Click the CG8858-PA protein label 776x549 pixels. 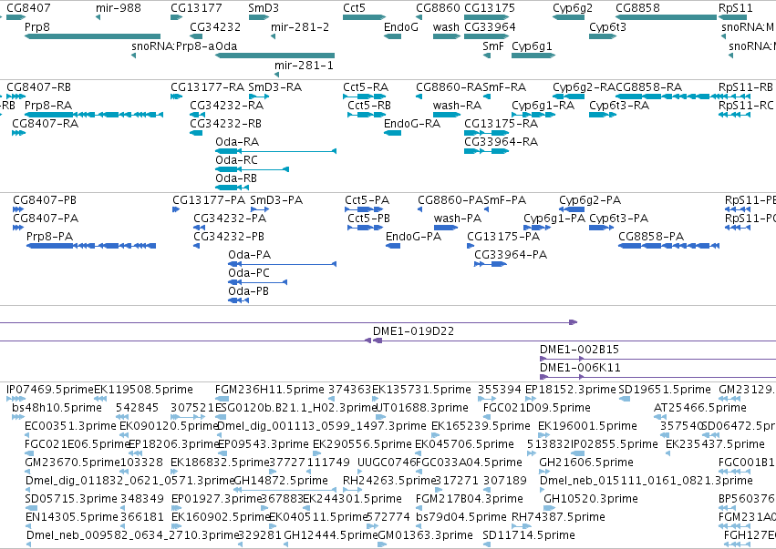[651, 236]
